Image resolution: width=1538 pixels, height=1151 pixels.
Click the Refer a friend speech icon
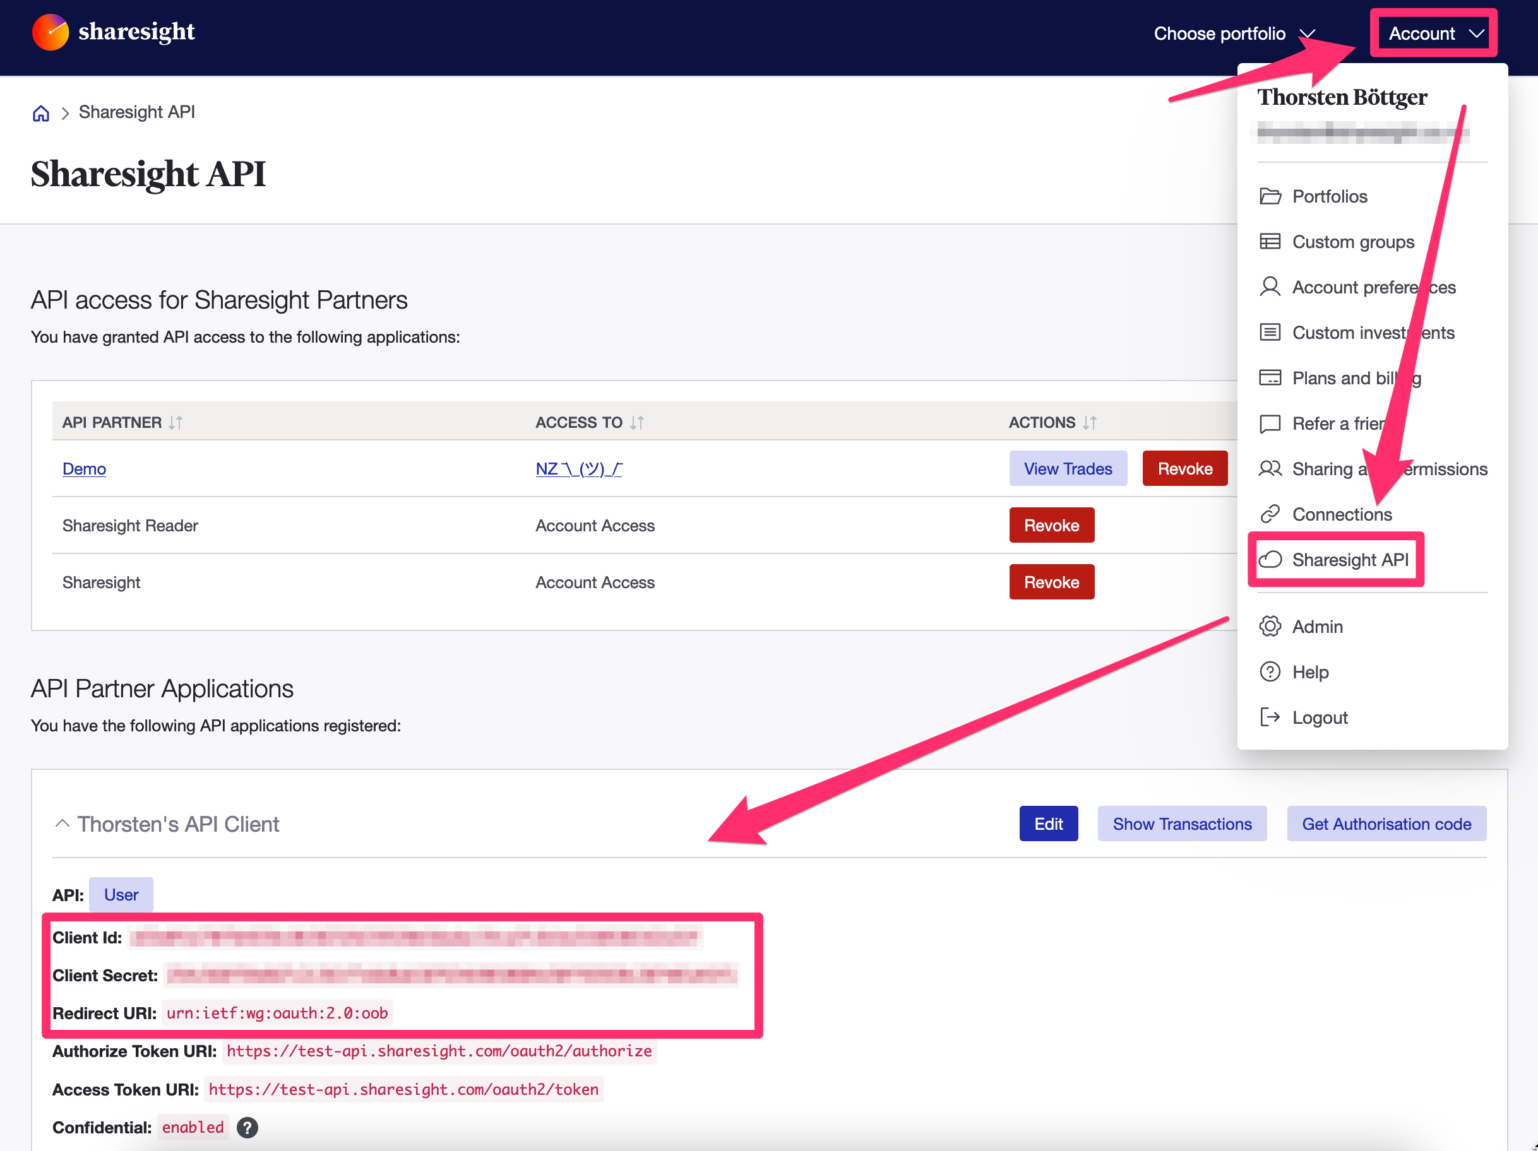click(x=1270, y=424)
